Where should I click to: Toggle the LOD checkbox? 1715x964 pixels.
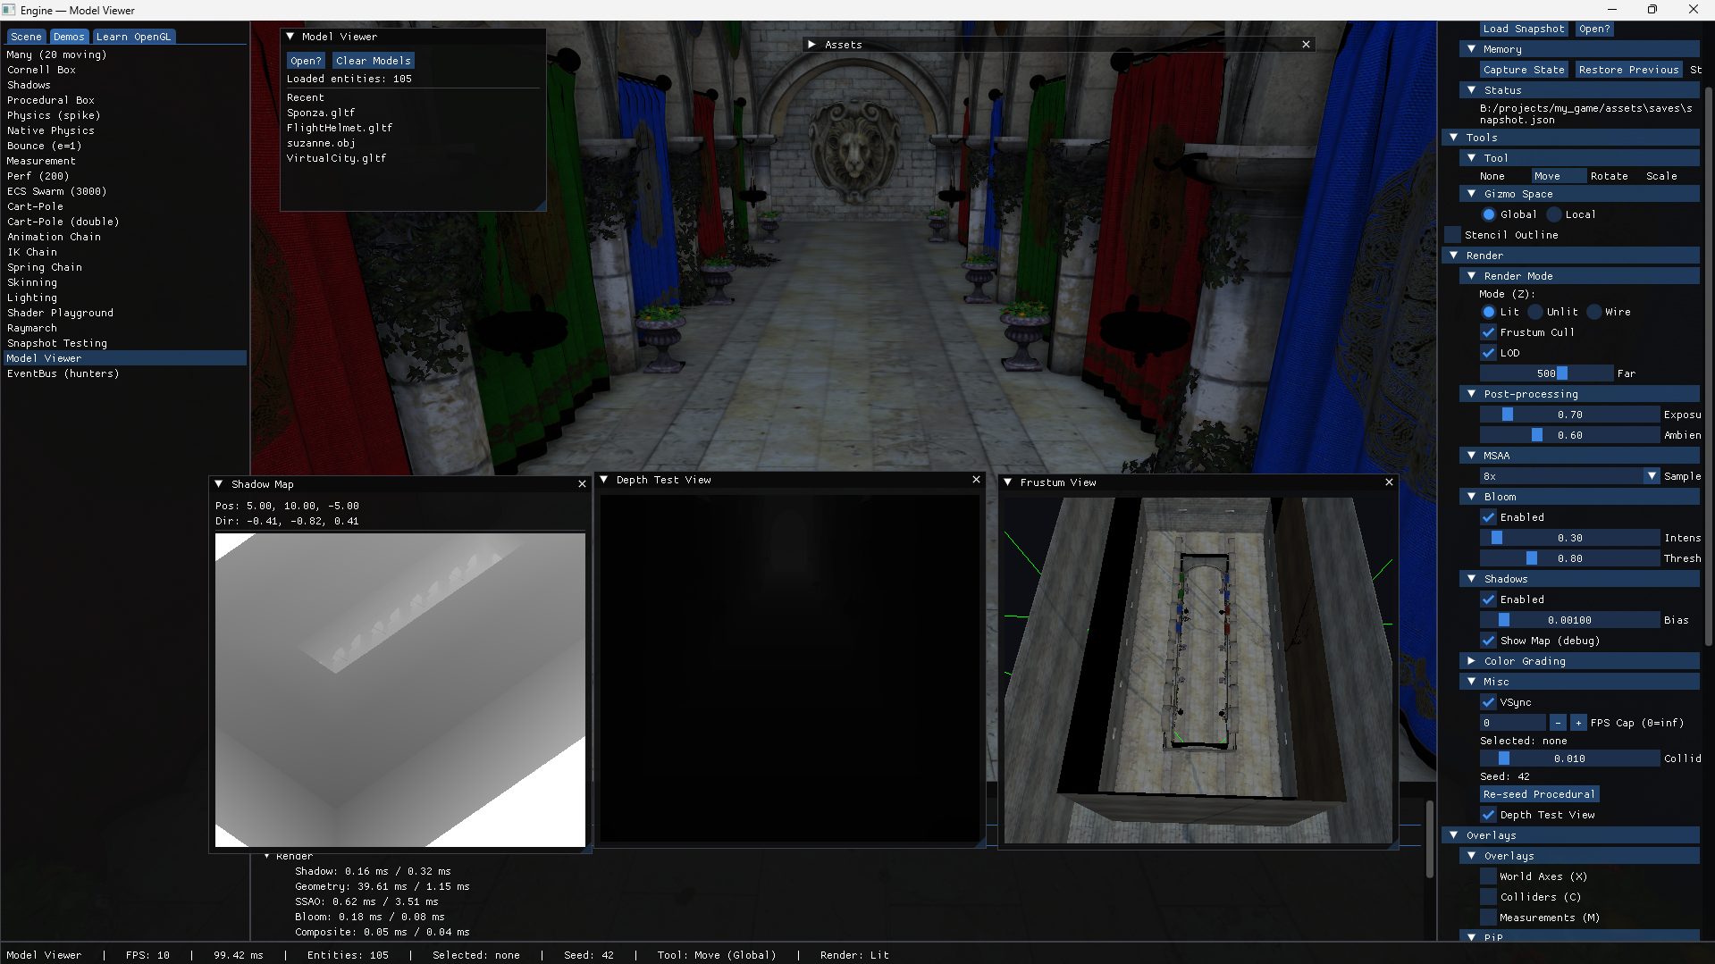coord(1489,353)
